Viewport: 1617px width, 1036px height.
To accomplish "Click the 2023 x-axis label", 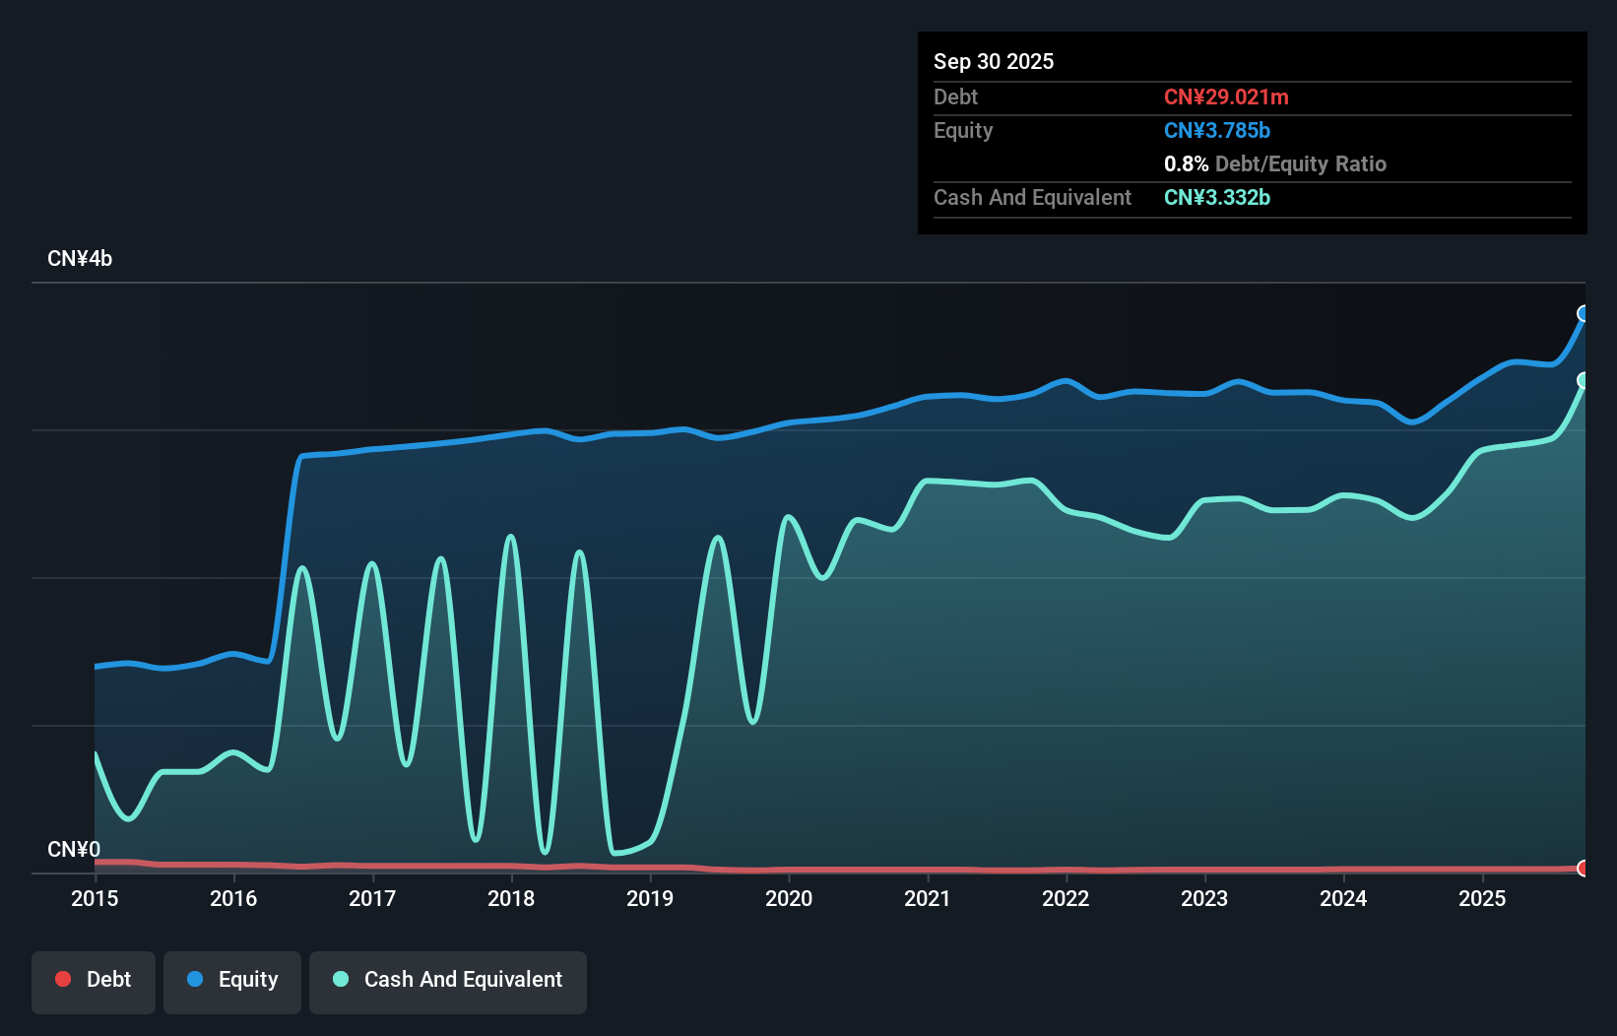I will [1204, 898].
